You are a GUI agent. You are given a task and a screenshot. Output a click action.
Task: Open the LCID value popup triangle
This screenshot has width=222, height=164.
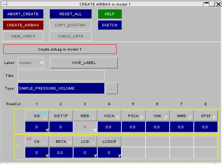tap(95, 156)
